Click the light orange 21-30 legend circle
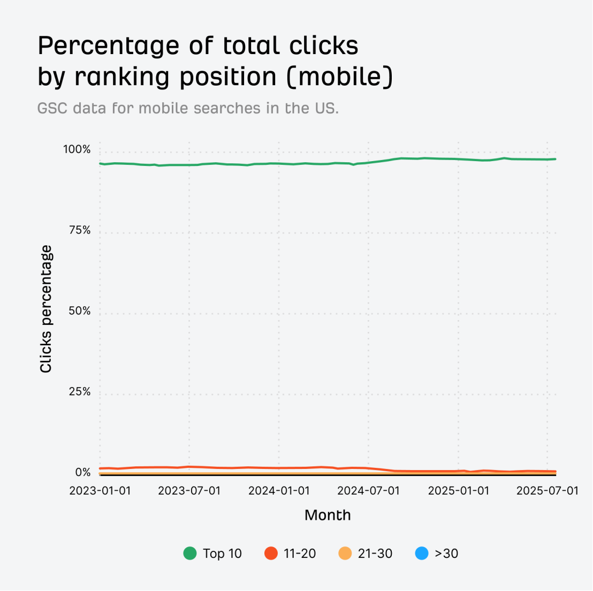593x591 pixels. [x=346, y=553]
